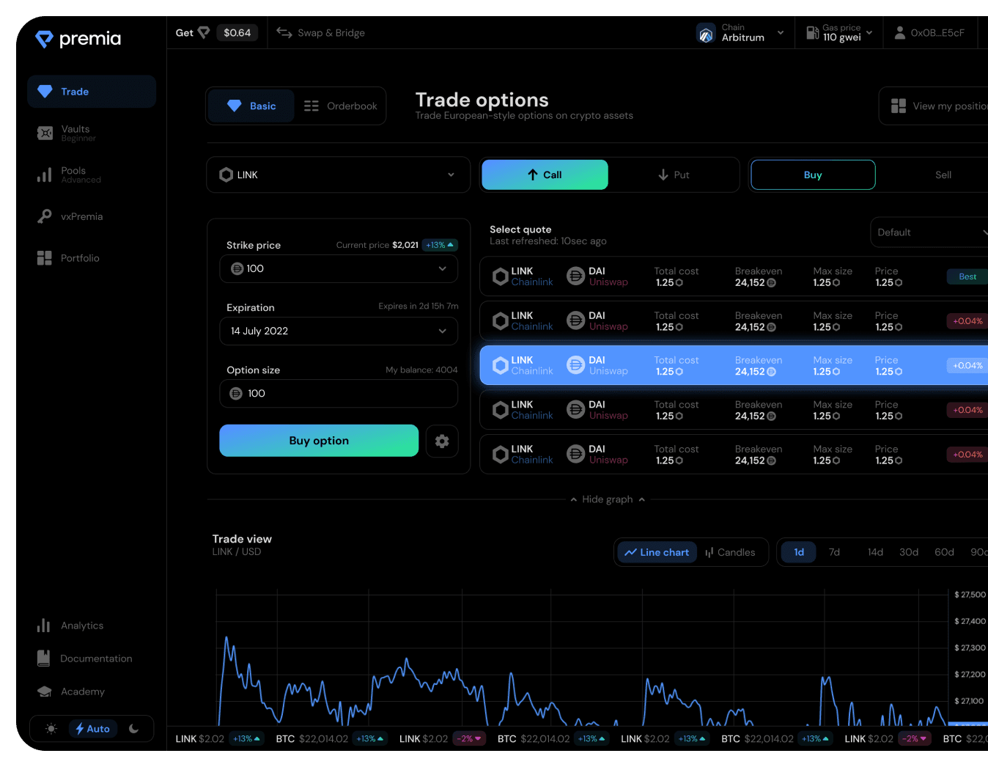The width and height of the screenshot is (988, 767).
Task: Click the Swap & Bridge arrows icon
Action: 284,32
